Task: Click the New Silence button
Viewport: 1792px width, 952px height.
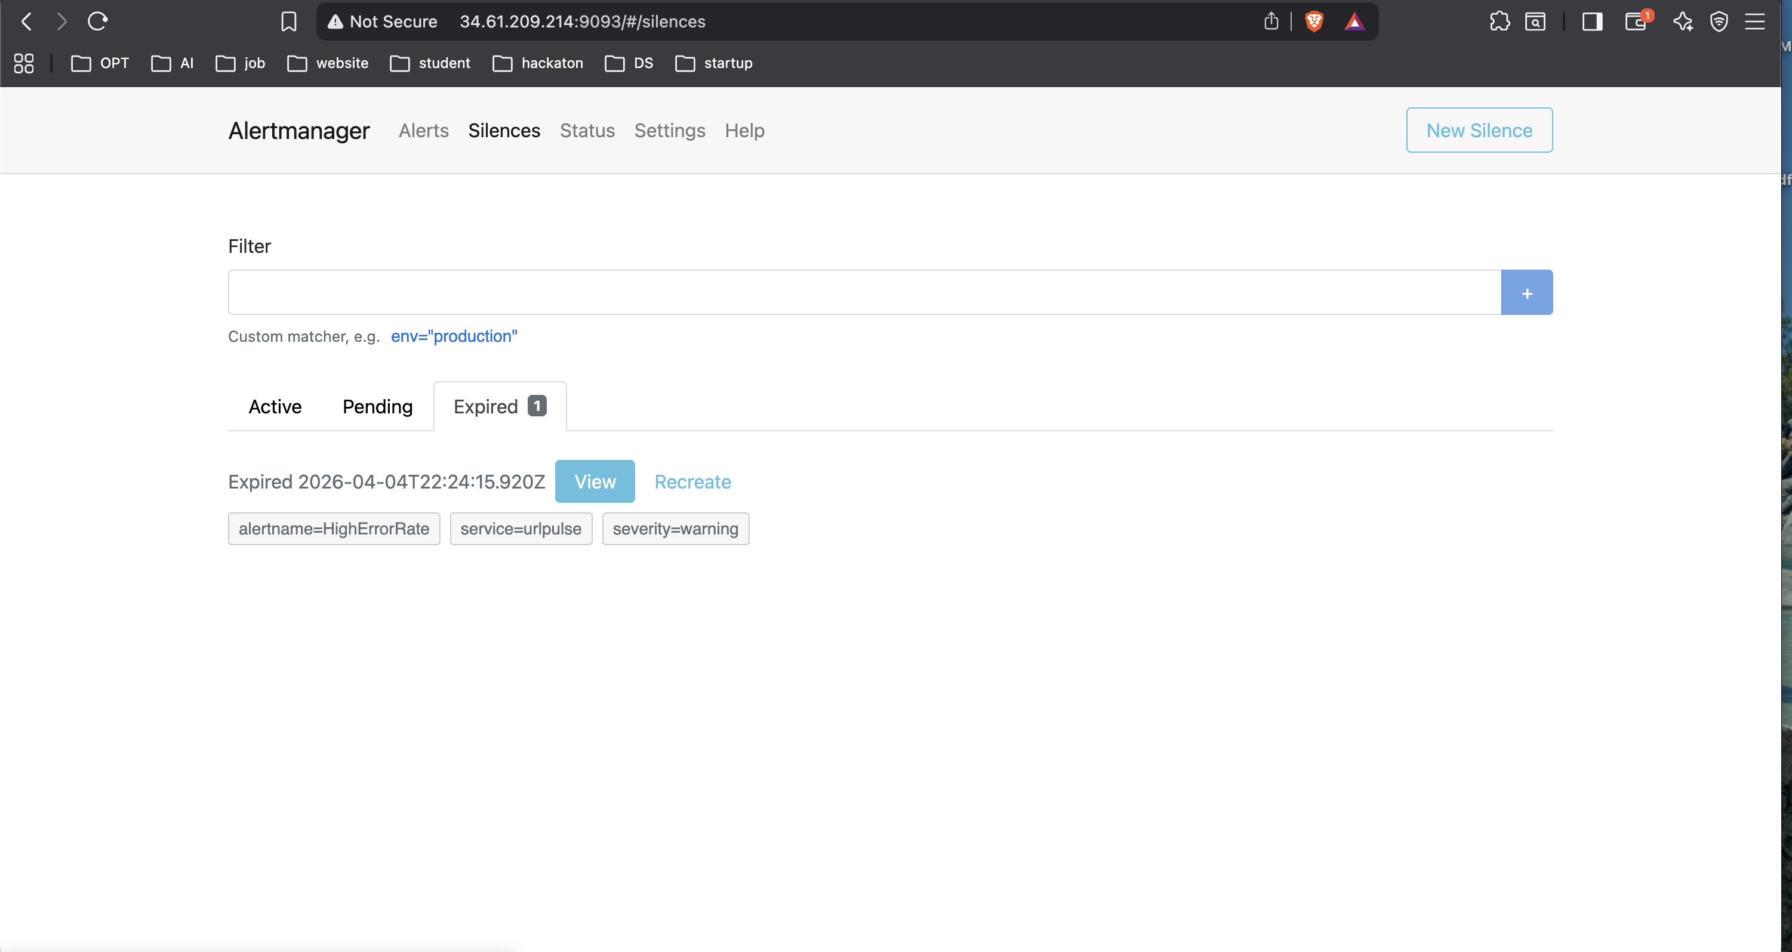Action: pos(1479,131)
